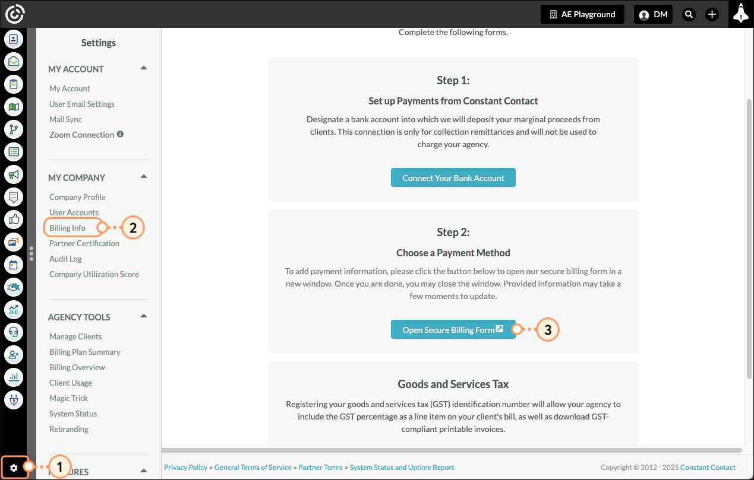Click the plus add icon in header
The image size is (754, 480).
(x=712, y=14)
